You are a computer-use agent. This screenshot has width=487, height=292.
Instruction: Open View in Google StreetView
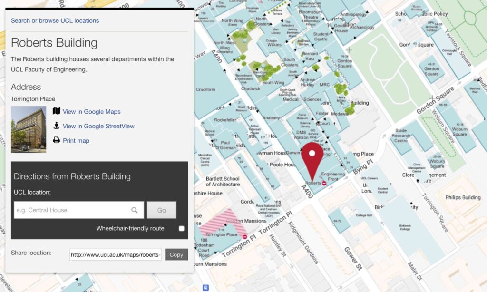click(98, 127)
